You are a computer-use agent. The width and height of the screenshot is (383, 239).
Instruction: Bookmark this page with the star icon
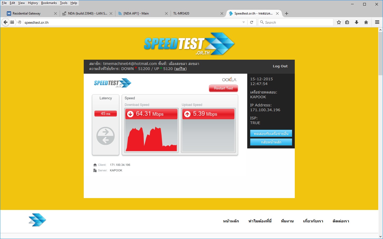(x=339, y=22)
